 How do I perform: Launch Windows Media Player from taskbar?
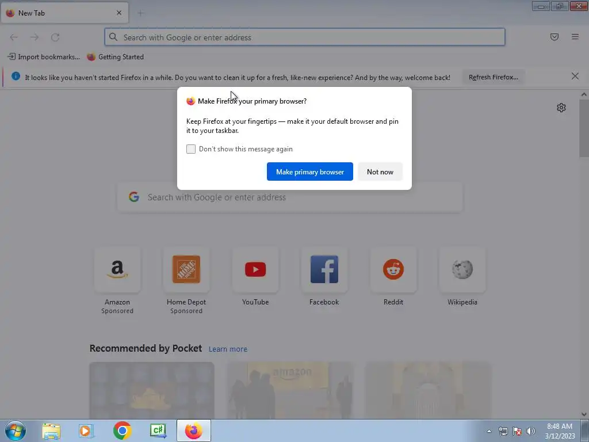tap(86, 430)
